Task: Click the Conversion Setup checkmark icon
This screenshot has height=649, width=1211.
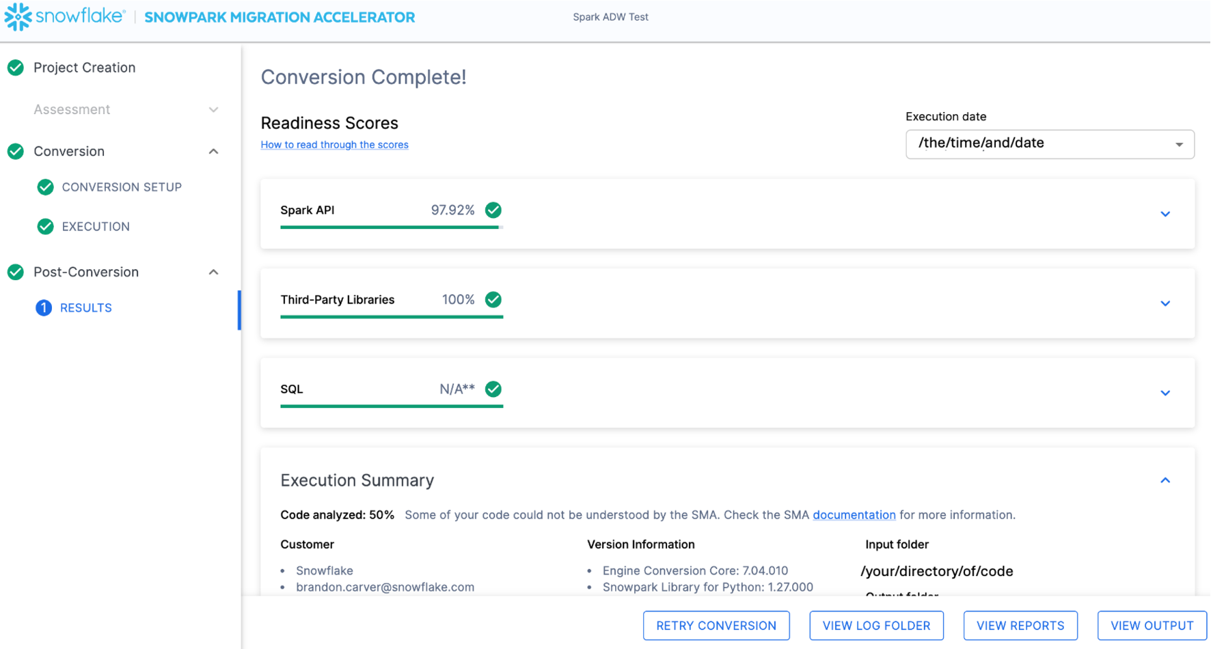Action: click(45, 187)
